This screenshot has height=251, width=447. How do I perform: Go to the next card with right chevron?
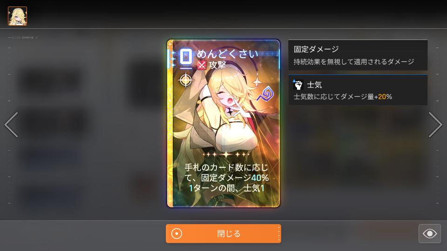pyautogui.click(x=435, y=125)
